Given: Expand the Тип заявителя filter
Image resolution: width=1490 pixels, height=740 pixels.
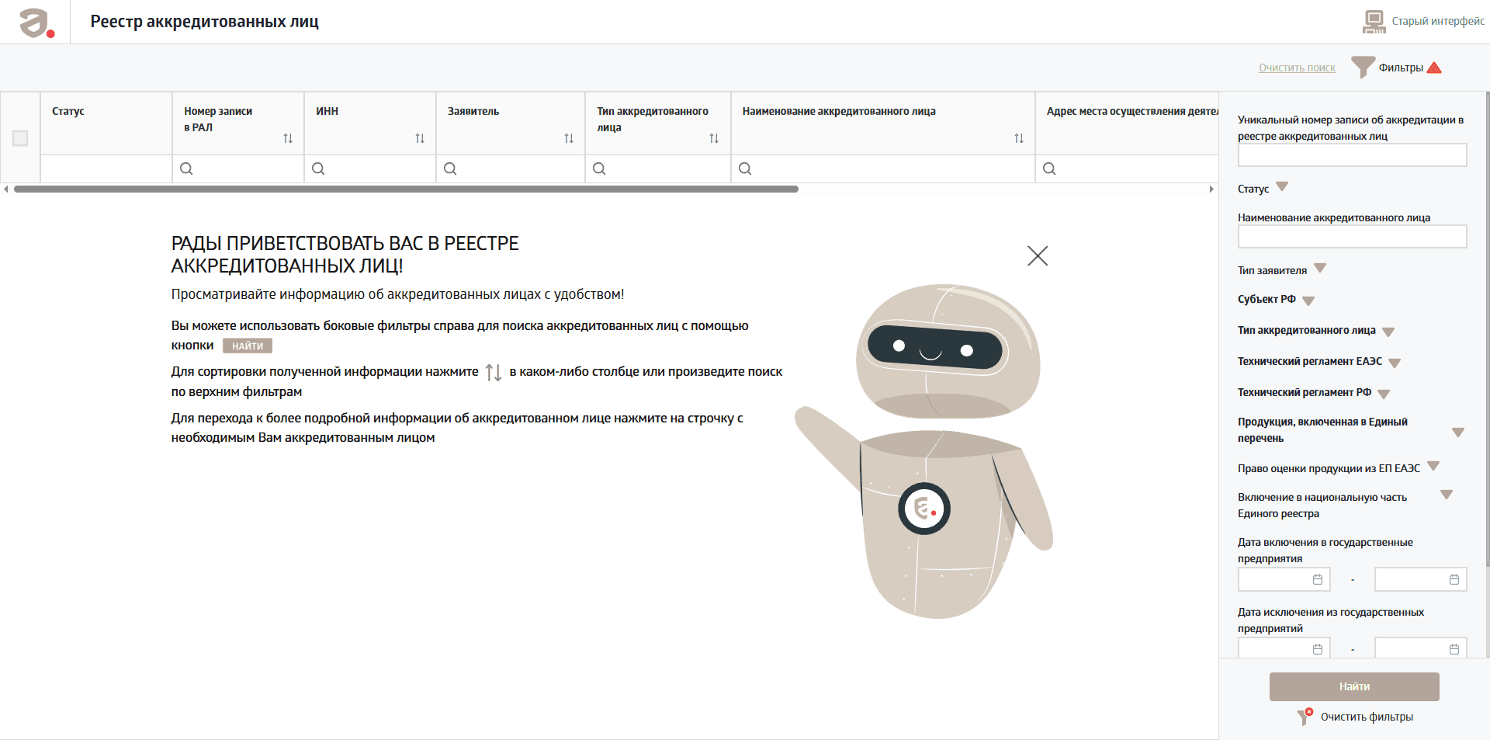Looking at the screenshot, I should [1320, 268].
